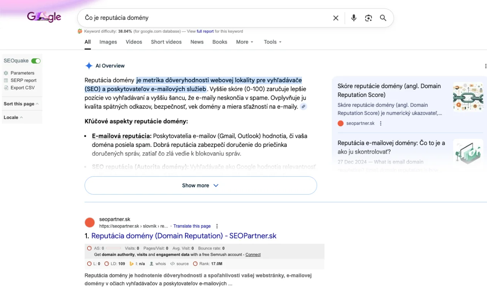Expand AI Overview with Show more
The height and width of the screenshot is (293, 487).
pos(200,185)
